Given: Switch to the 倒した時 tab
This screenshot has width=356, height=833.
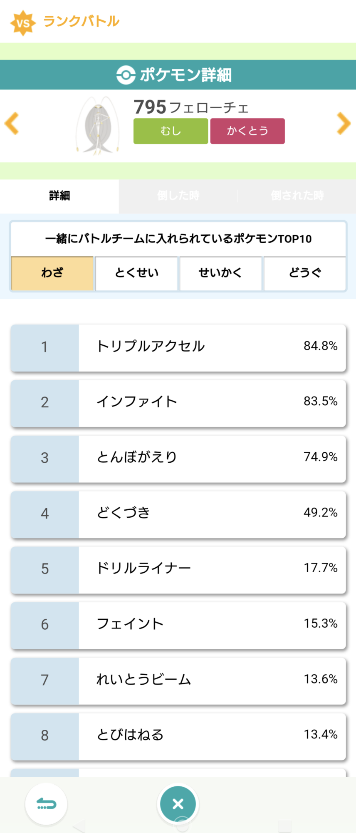Looking at the screenshot, I should click(x=178, y=196).
